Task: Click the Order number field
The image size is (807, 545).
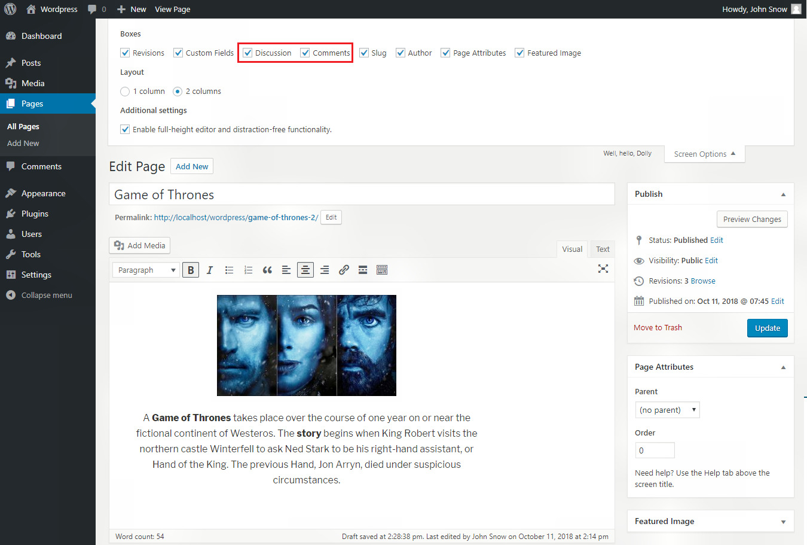Action: click(655, 450)
